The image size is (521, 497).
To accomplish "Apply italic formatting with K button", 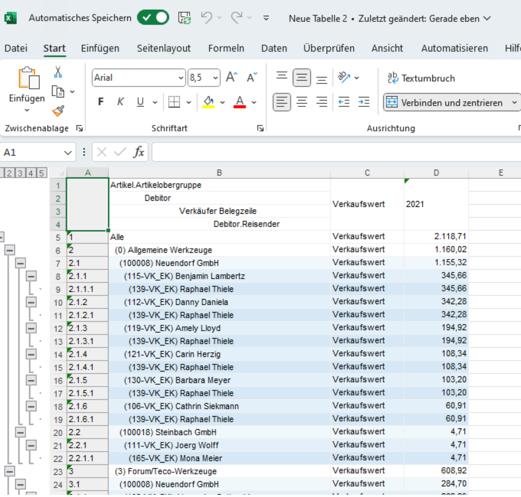I will 120,102.
